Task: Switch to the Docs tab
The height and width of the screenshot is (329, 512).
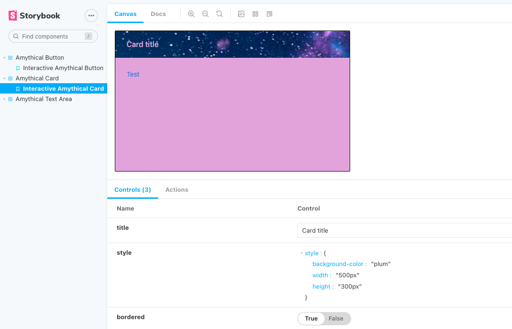Action: click(158, 14)
